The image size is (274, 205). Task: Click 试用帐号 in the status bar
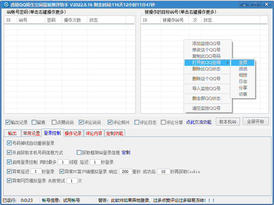tap(71, 200)
